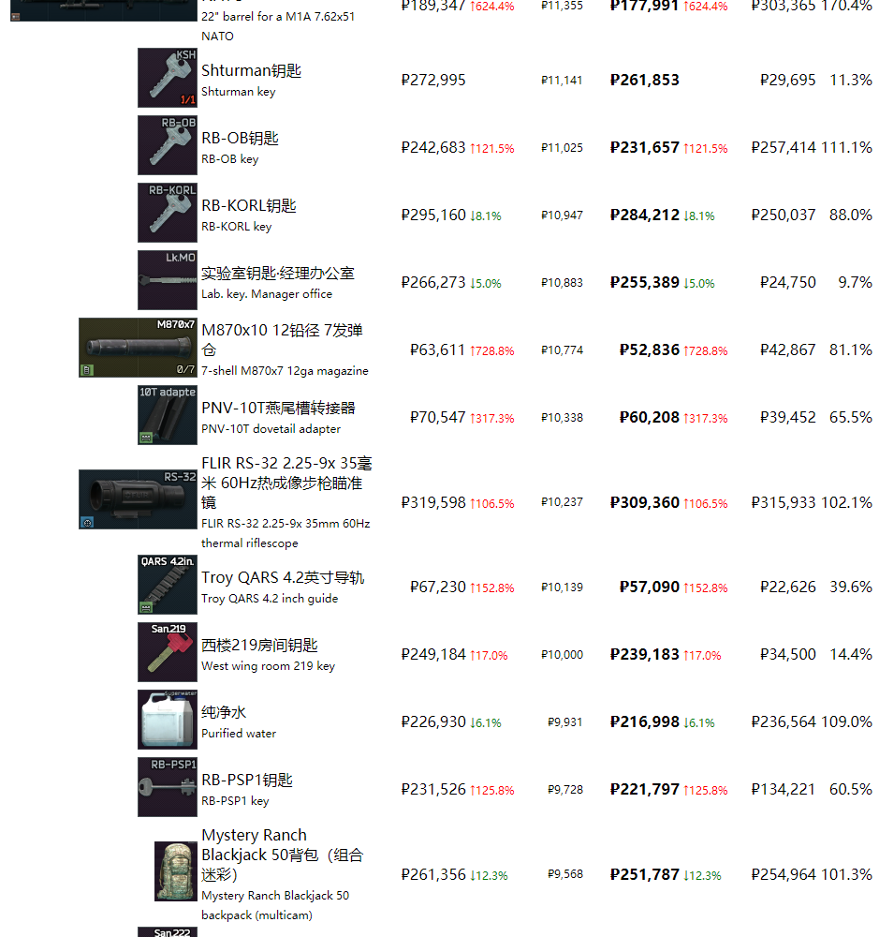Select the ₽319,598 FLIR RS-32 price

(433, 502)
